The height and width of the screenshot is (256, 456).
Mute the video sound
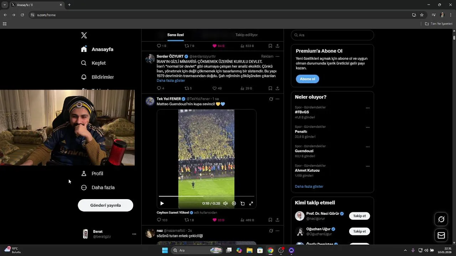coord(225,203)
